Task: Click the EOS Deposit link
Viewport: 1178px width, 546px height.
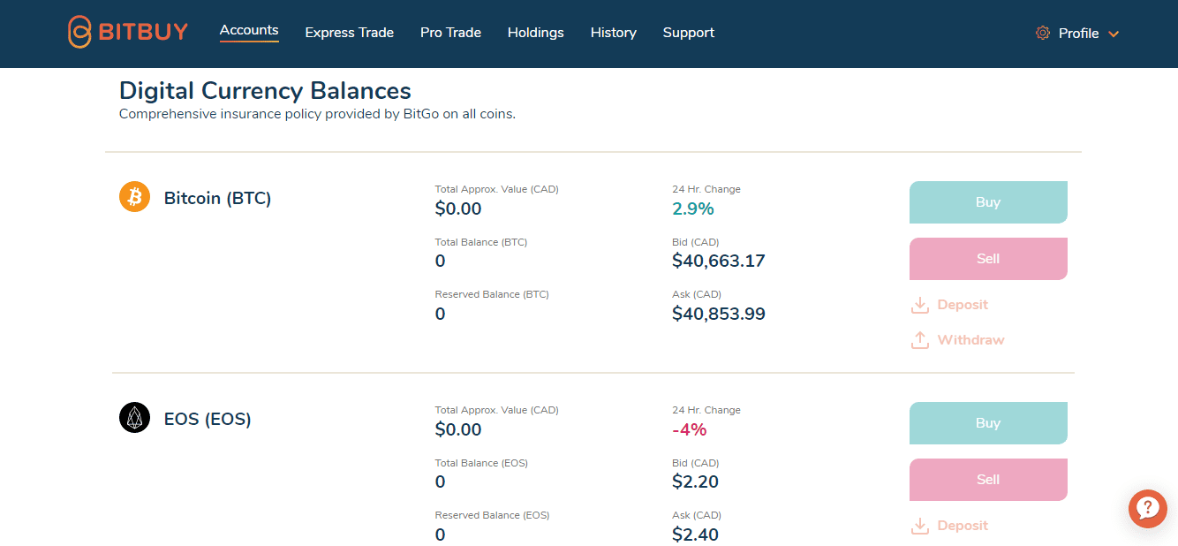Action: click(x=963, y=526)
